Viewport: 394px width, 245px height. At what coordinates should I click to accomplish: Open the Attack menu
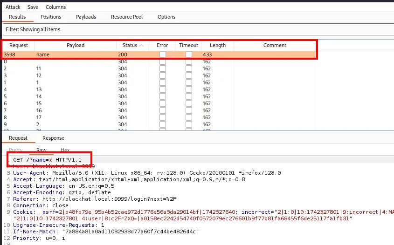13,7
